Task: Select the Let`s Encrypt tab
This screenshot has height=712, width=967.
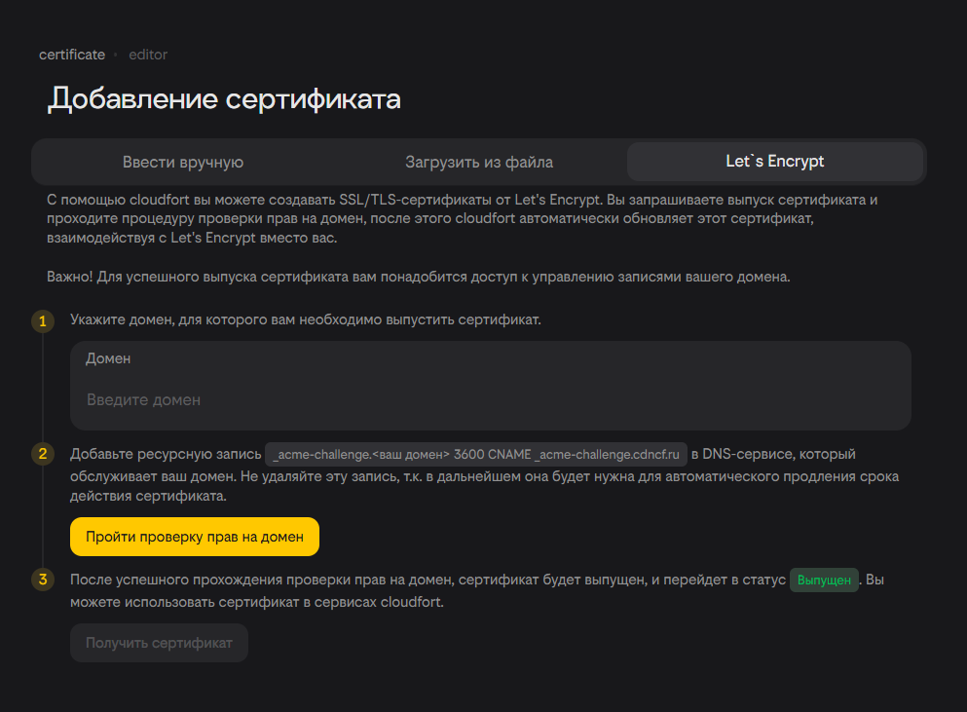Action: tap(774, 162)
